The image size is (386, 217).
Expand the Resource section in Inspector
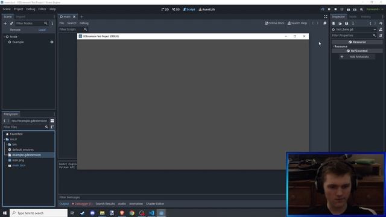pos(341,46)
